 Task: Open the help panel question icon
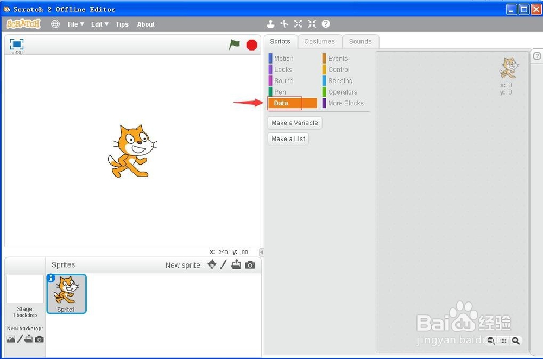coord(537,56)
